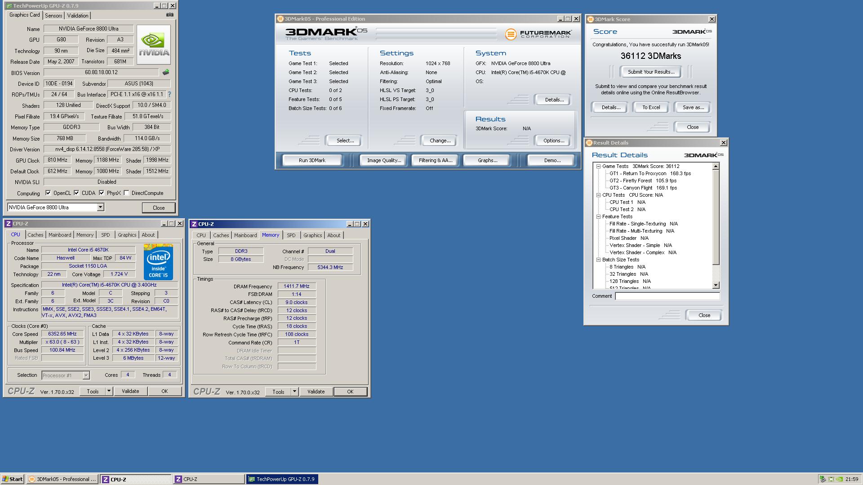Switch to the Sensors tab in GPU-Z

[53, 16]
